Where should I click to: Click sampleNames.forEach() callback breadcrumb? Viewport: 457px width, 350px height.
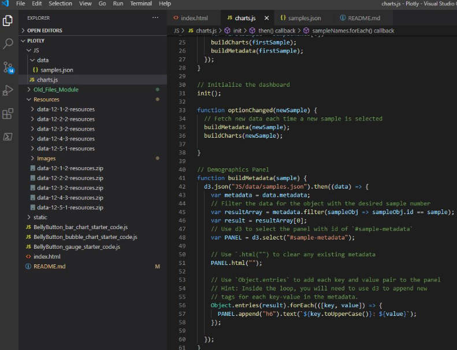(353, 31)
